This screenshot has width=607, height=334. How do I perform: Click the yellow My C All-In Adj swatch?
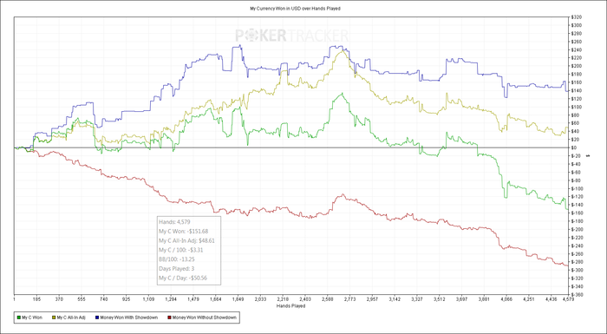pyautogui.click(x=54, y=318)
